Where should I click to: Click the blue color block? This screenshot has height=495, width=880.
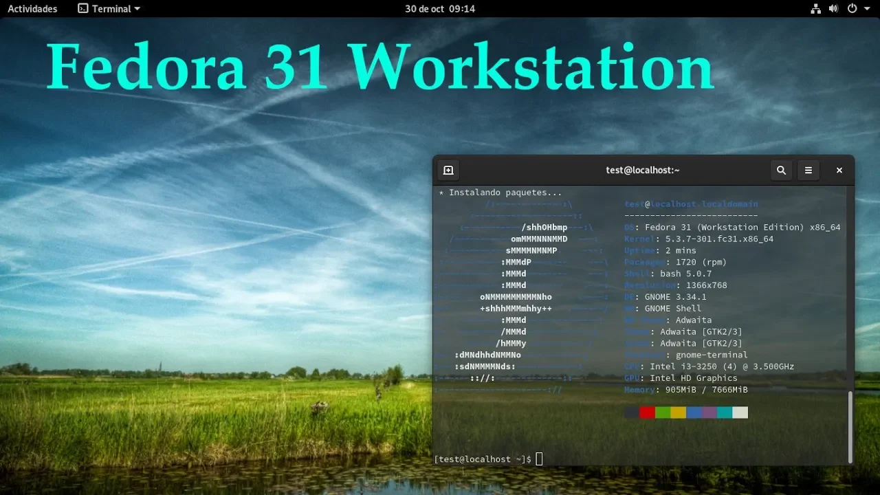coord(694,412)
